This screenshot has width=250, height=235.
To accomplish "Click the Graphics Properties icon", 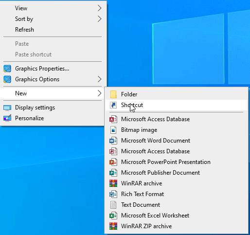I will pos(7,69).
